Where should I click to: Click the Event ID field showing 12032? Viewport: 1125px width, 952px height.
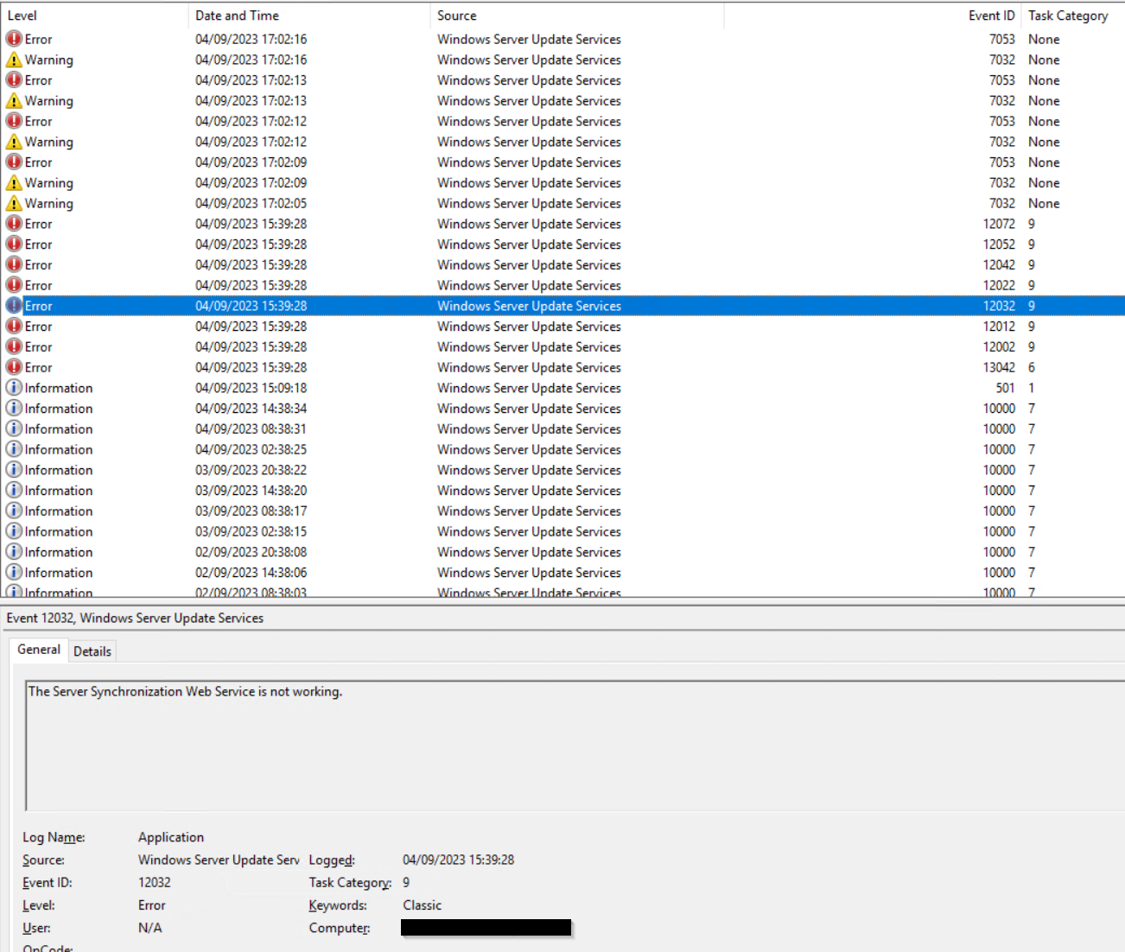(155, 883)
